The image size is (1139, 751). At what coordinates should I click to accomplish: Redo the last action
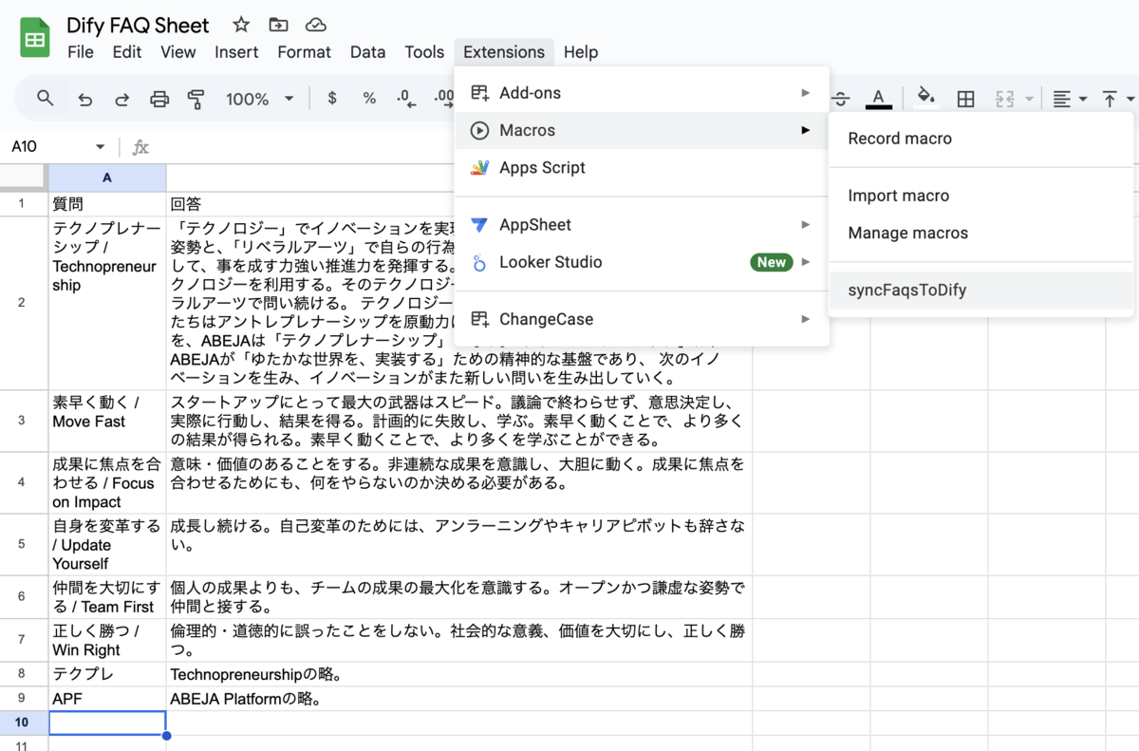121,99
